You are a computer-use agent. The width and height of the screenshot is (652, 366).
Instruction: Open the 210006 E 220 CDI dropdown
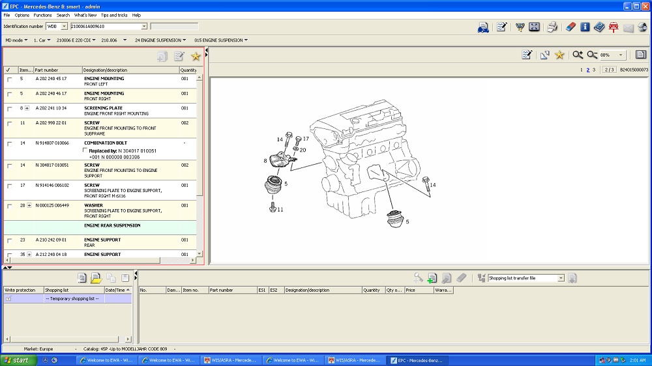tap(76, 40)
